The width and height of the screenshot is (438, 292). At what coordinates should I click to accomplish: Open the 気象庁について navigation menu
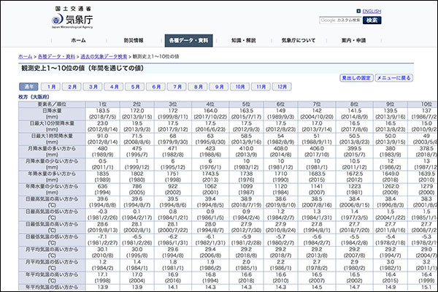[x=300, y=40]
